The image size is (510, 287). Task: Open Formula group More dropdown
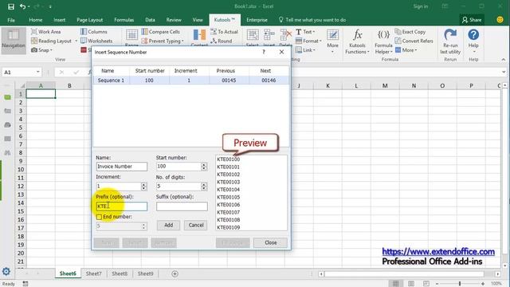[406, 50]
